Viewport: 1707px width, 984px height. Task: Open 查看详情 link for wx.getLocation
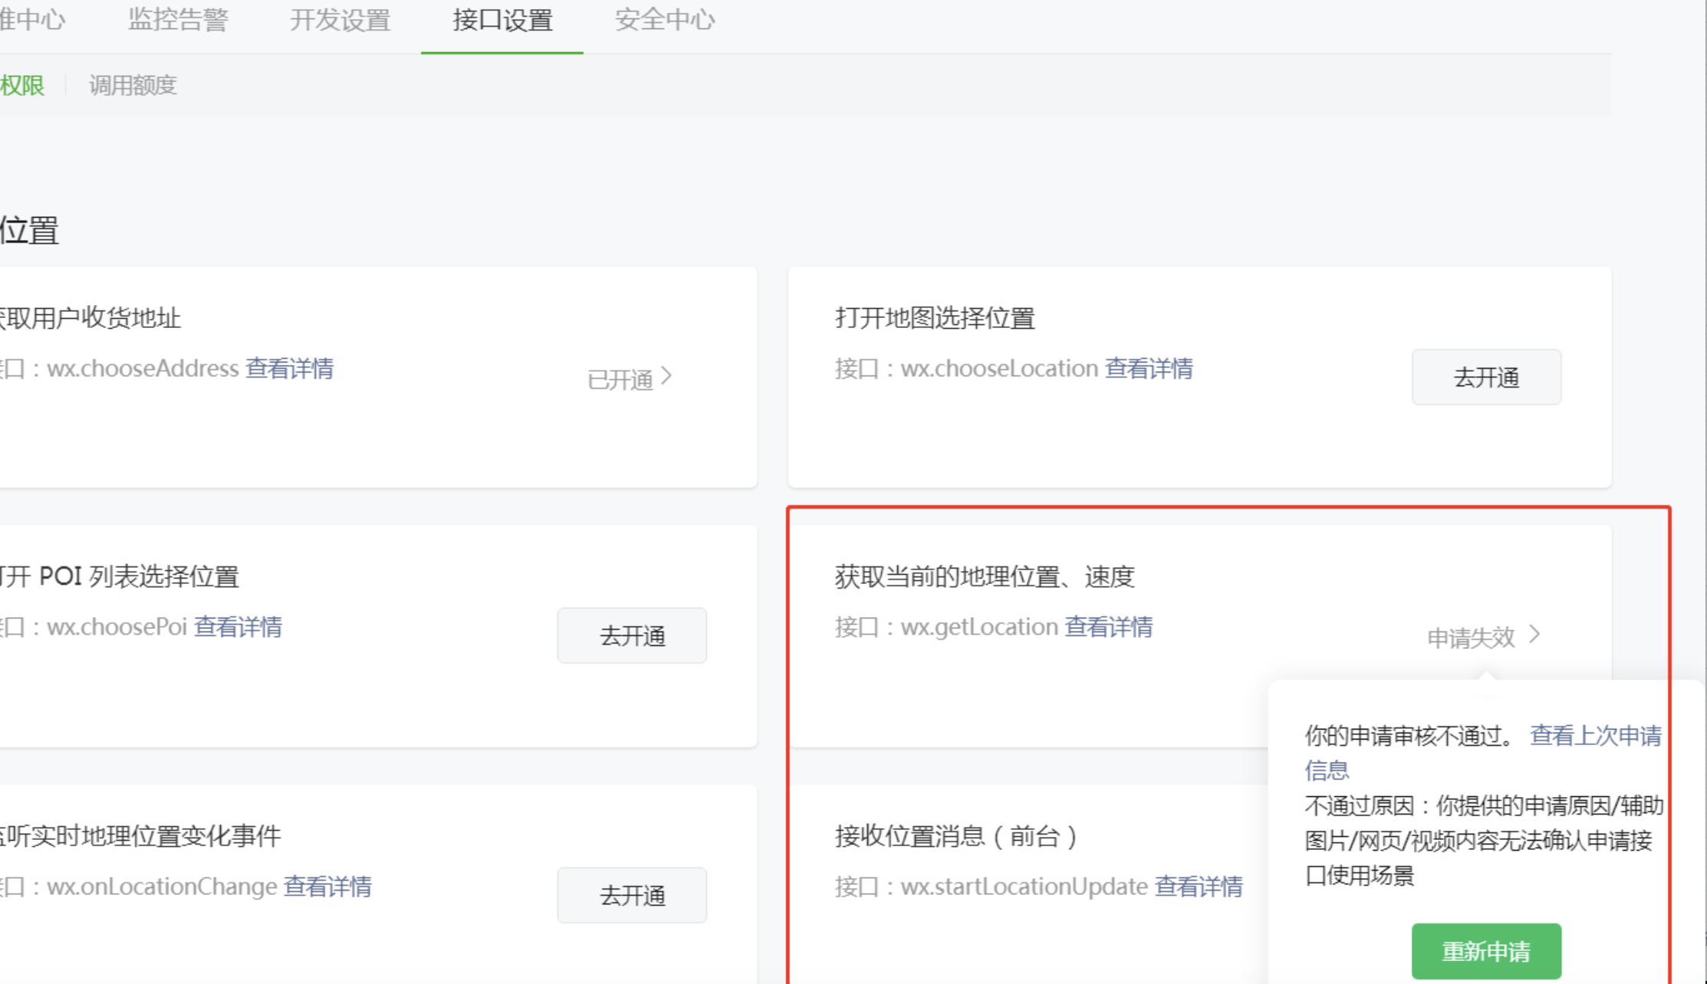point(1108,627)
